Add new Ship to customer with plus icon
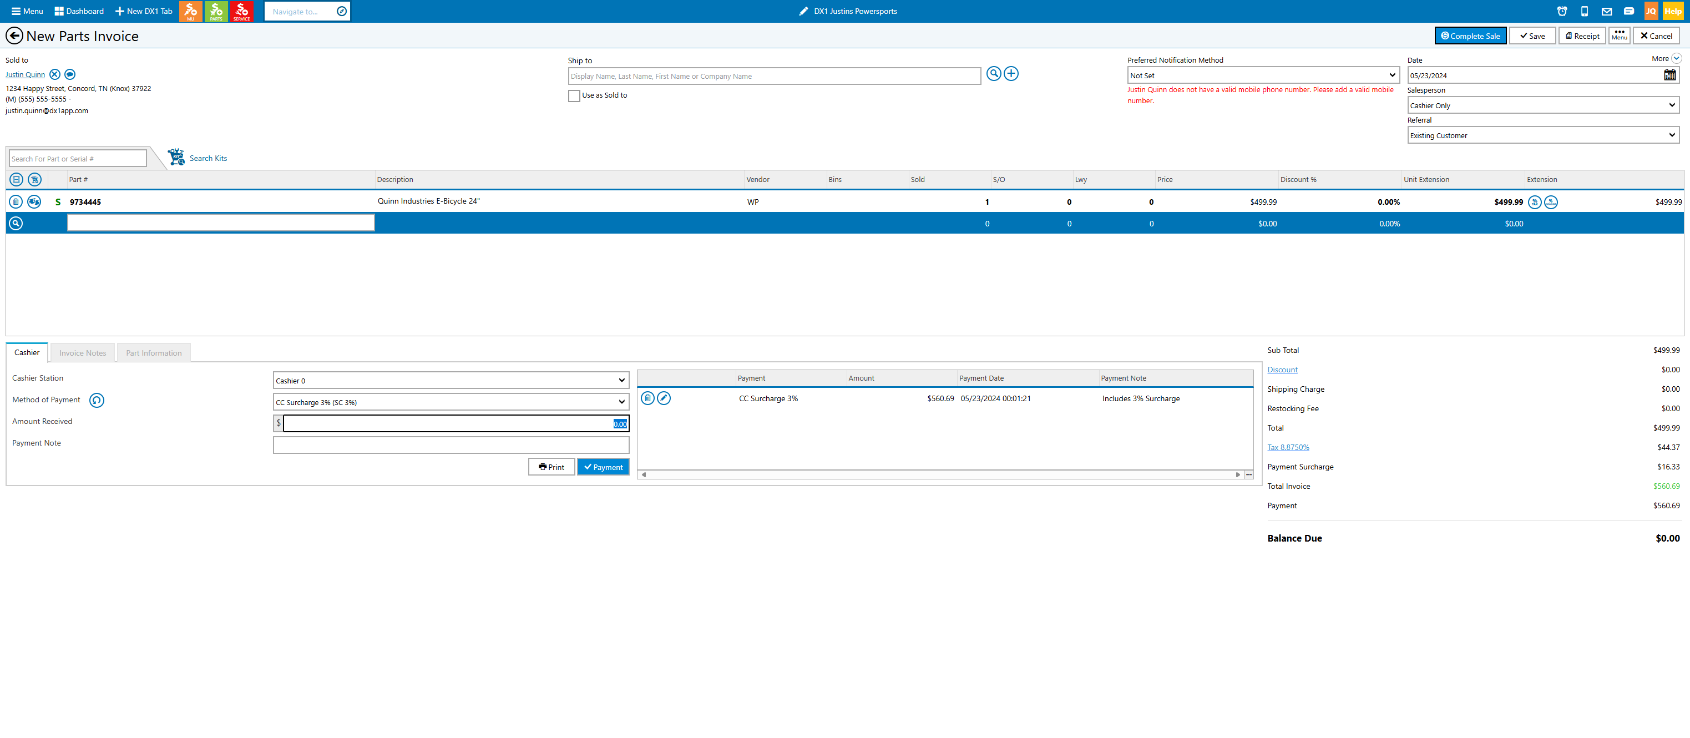Screen dimensions: 1690x738 click(1011, 73)
